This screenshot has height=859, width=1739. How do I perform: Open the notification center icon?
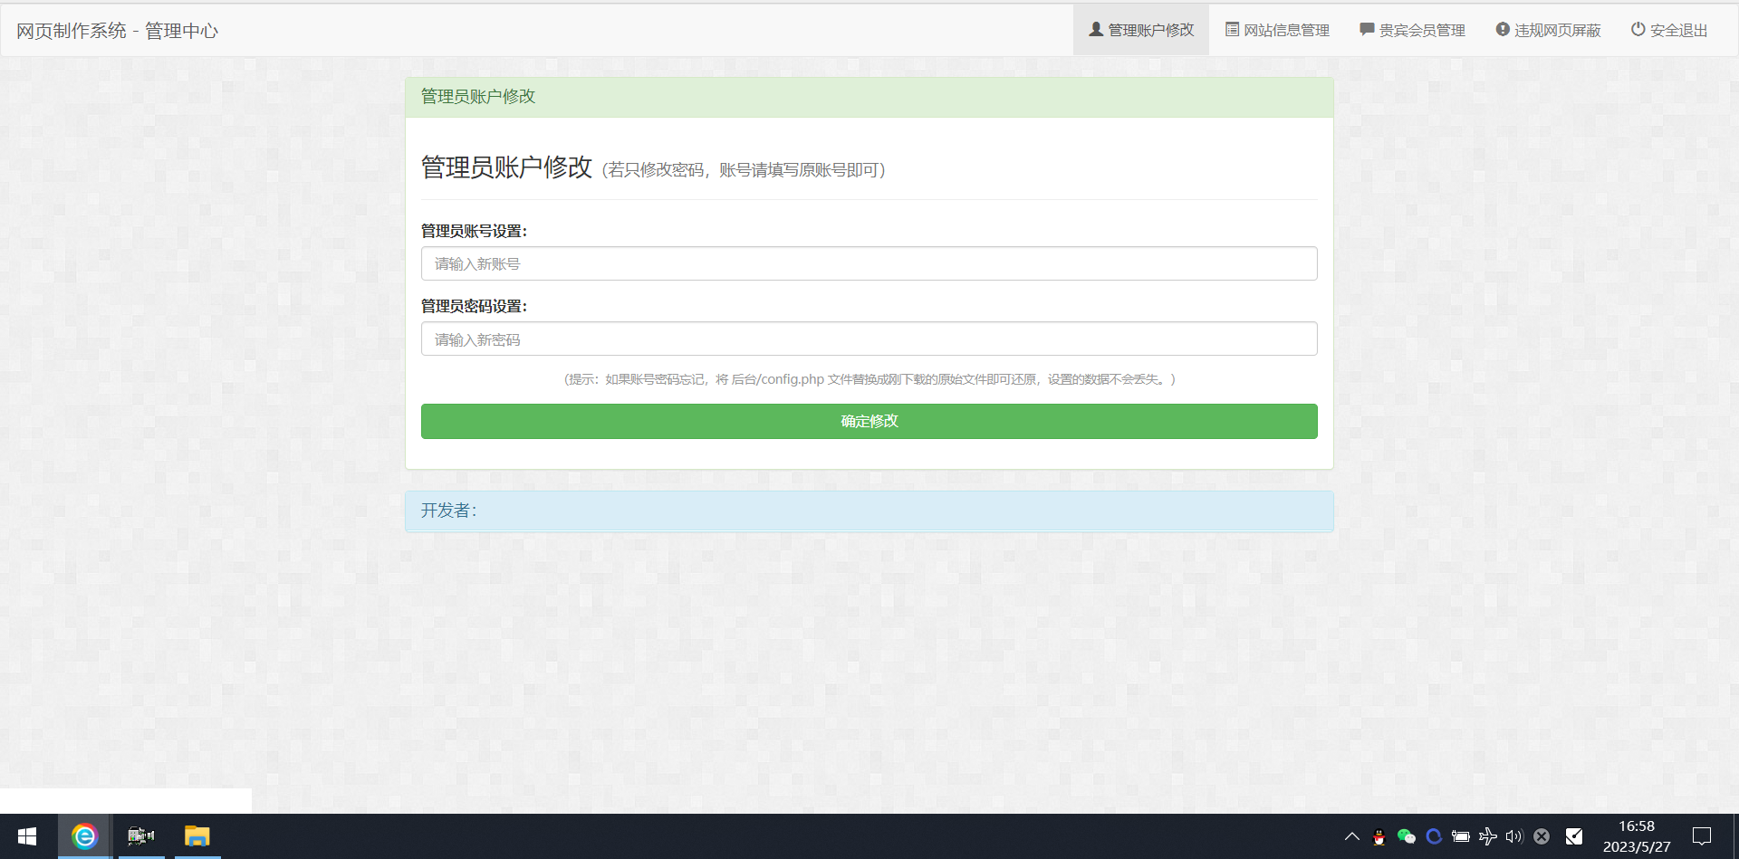pyautogui.click(x=1702, y=836)
